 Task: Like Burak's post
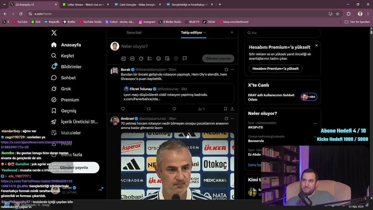(x=174, y=109)
